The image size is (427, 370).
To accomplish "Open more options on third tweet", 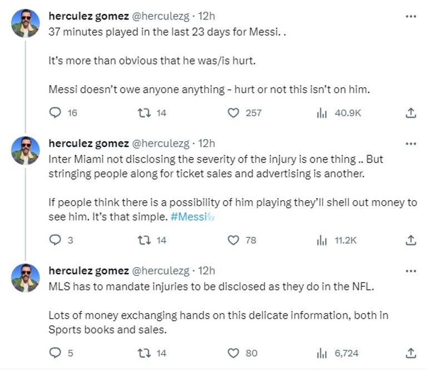I will click(x=410, y=271).
